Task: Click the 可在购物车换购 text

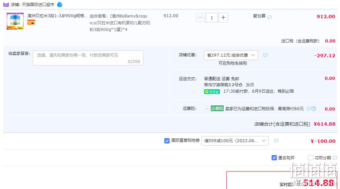Action: pyautogui.click(x=233, y=63)
